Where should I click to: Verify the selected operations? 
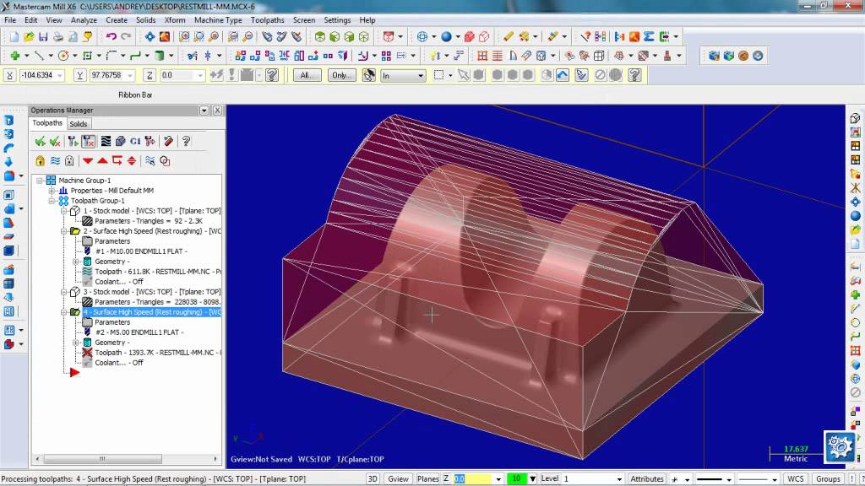click(120, 142)
